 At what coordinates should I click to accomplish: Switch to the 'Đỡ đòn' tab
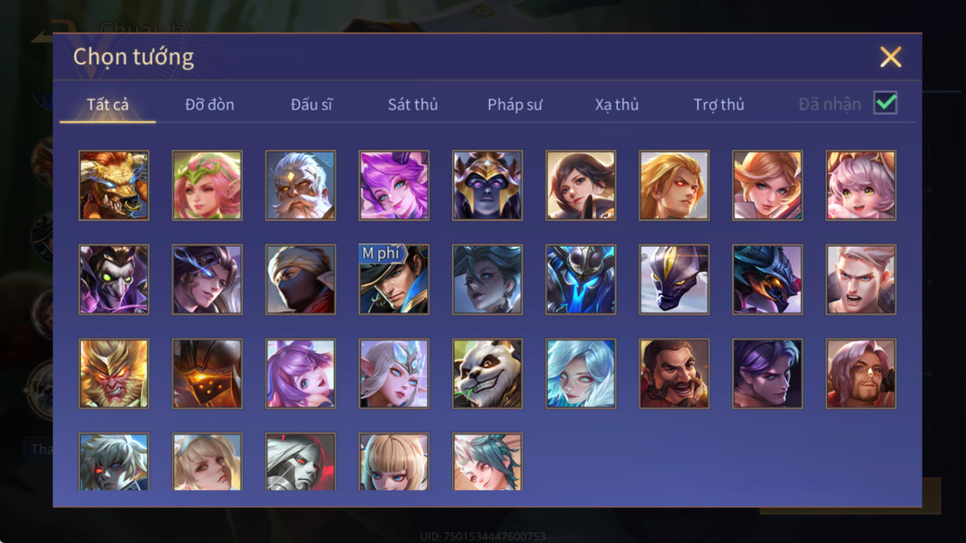(210, 104)
